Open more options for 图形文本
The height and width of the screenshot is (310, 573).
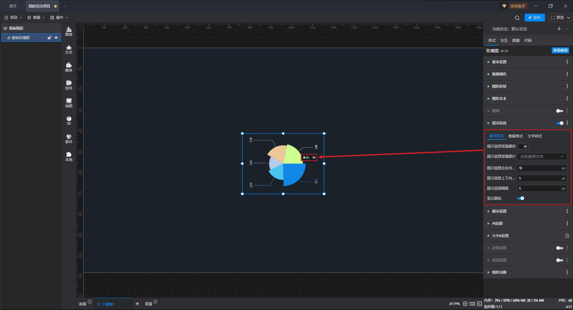point(567,98)
